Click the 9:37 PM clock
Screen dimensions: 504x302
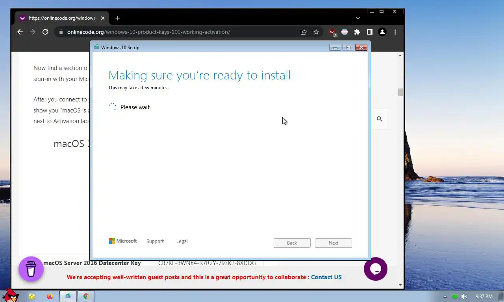[484, 296]
